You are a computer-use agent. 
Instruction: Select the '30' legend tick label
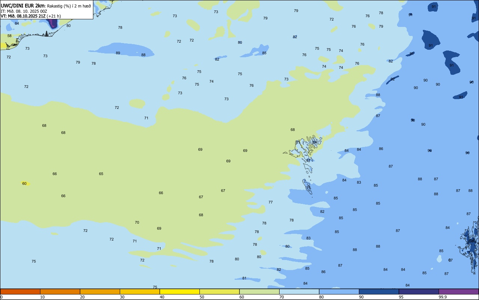(122, 297)
